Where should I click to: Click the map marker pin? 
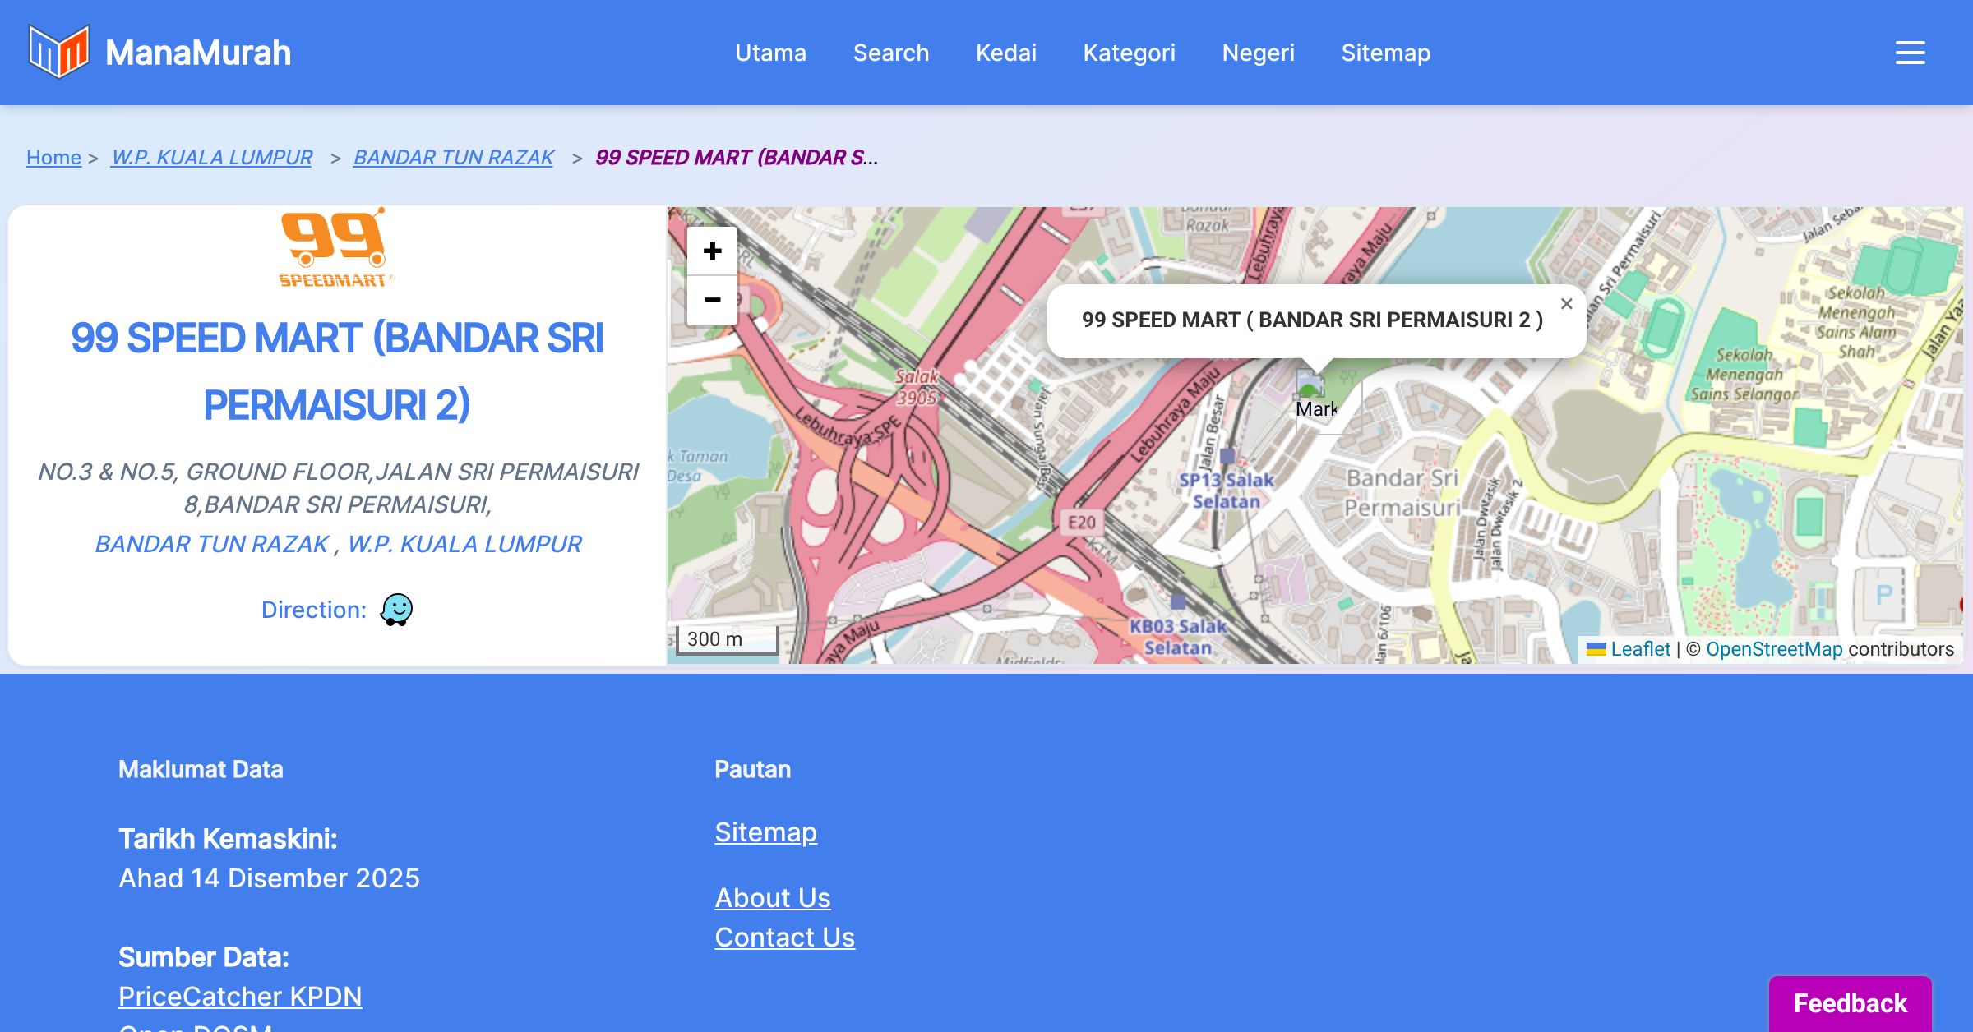[1310, 385]
